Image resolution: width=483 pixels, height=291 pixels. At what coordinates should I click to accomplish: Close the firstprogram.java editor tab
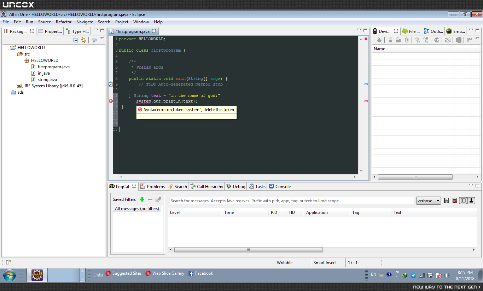coord(154,31)
